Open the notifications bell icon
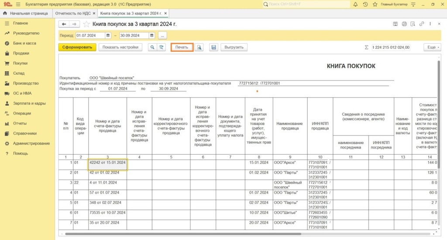Image resolution: width=447 pixels, height=240 pixels. tap(355, 4)
